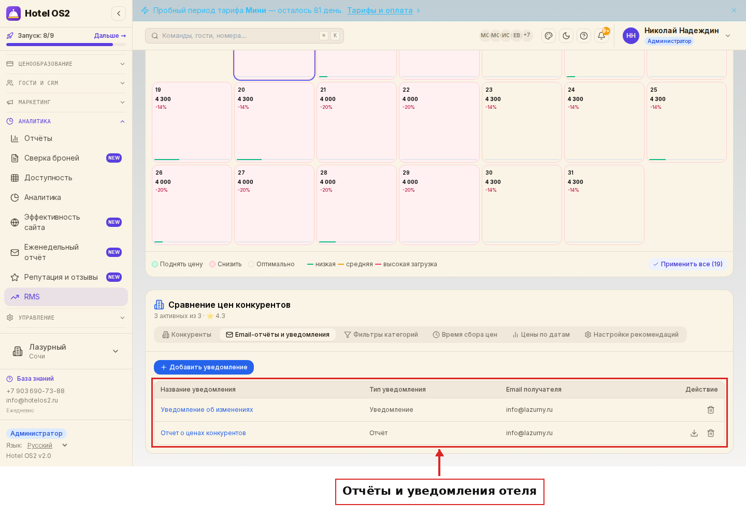Open Репутация и отзывы sidebar item
746x517 pixels.
(66, 277)
